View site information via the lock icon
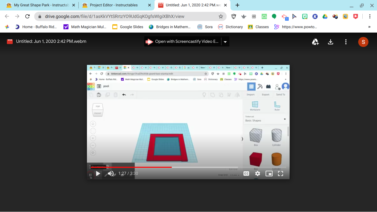377x212 pixels. 40,16
